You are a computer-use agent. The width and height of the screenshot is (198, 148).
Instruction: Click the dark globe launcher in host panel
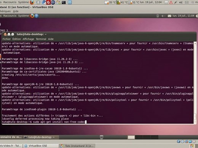click(x=53, y=2)
